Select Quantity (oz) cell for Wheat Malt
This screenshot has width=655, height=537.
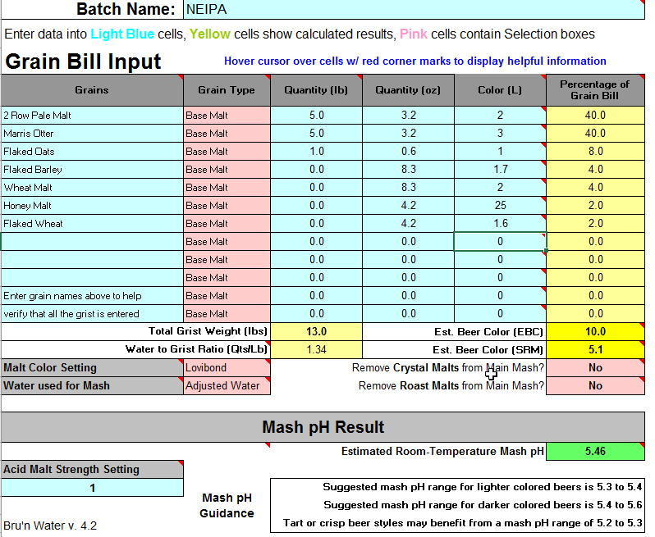[x=408, y=188]
